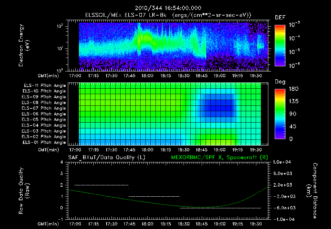
Task: Click the Electron Energy (eV) axis label
Action: [24, 45]
